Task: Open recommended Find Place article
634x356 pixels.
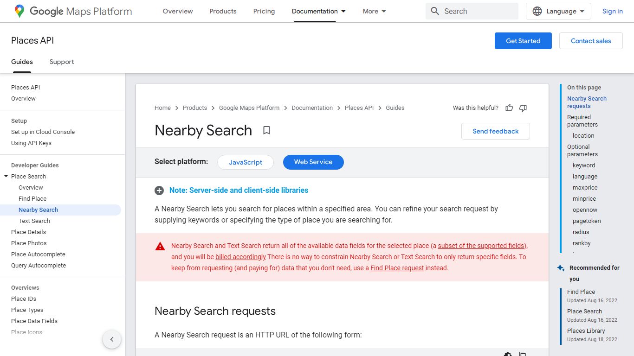Action: (581, 292)
